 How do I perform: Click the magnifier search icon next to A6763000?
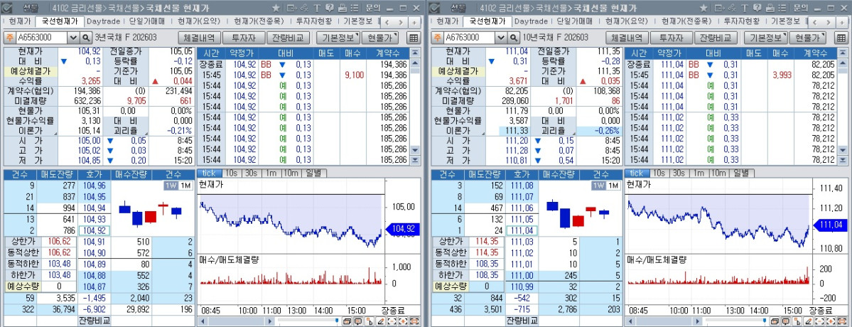pos(513,37)
